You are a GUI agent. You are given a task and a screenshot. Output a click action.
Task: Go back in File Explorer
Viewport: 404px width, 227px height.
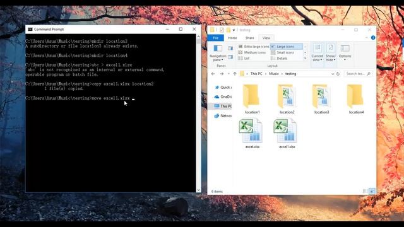click(x=213, y=74)
